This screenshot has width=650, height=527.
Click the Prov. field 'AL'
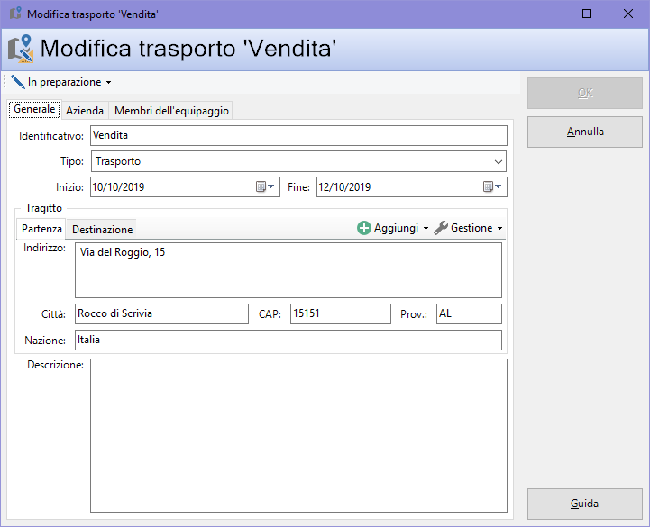tap(469, 313)
